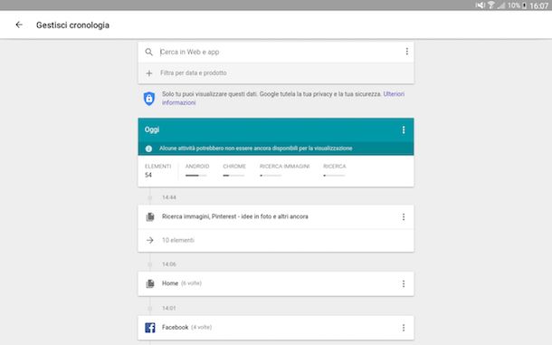Open the Facebook activity entry
This screenshot has height=345, width=552.
click(276, 328)
